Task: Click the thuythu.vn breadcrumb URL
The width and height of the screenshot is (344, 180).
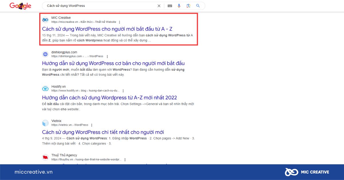Action: (86, 159)
